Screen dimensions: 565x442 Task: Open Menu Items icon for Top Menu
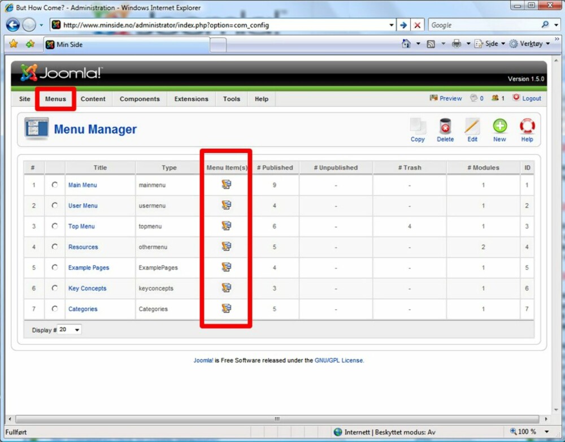pos(227,226)
